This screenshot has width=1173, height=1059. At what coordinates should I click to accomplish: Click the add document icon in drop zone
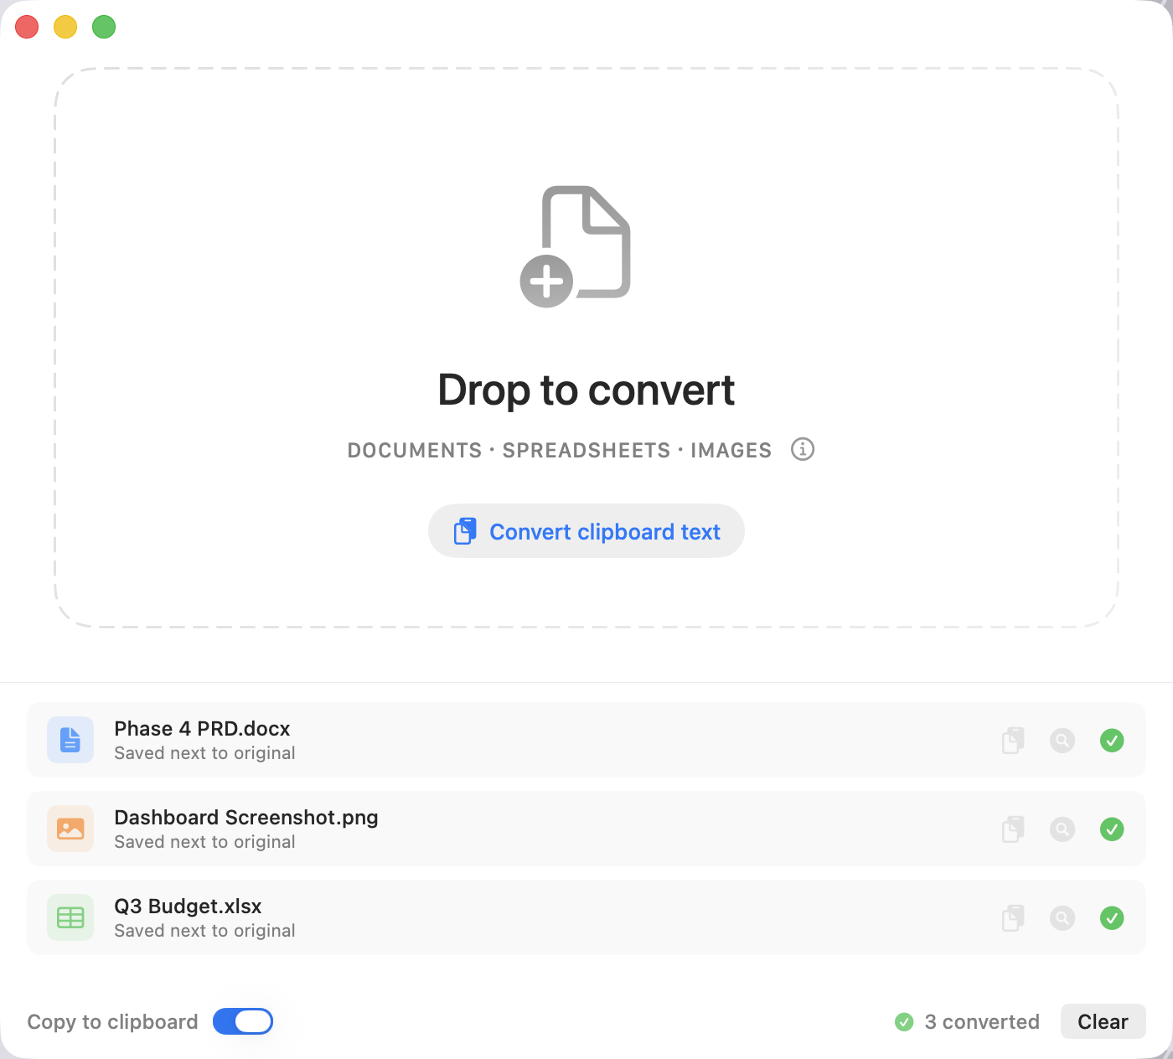575,246
